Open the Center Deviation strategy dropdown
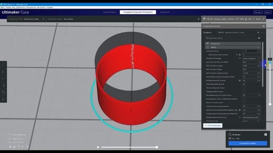This screenshot has height=153, width=273. (251, 59)
